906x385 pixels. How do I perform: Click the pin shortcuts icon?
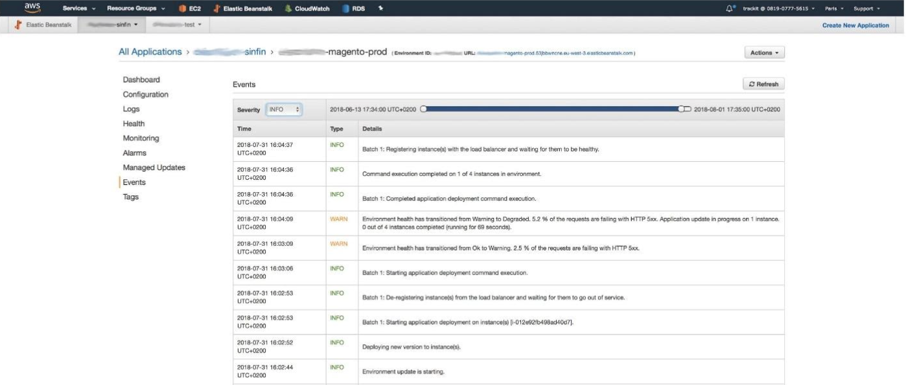[x=380, y=9]
